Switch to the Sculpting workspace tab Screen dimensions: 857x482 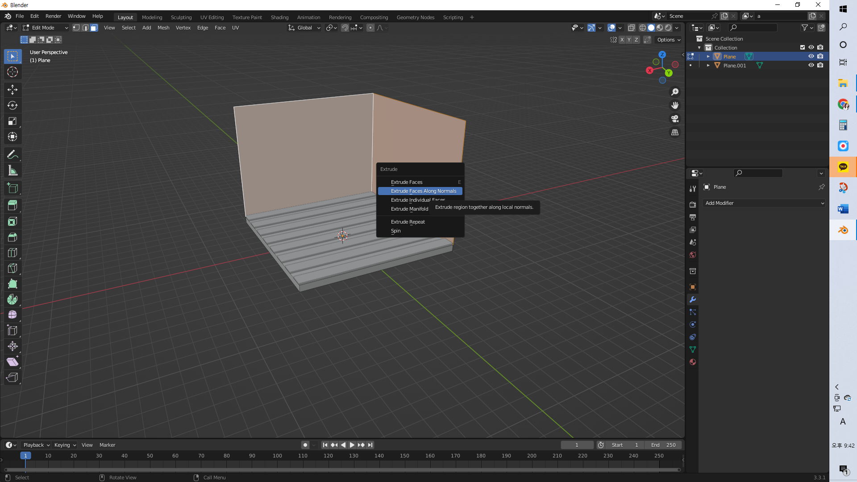click(x=181, y=17)
